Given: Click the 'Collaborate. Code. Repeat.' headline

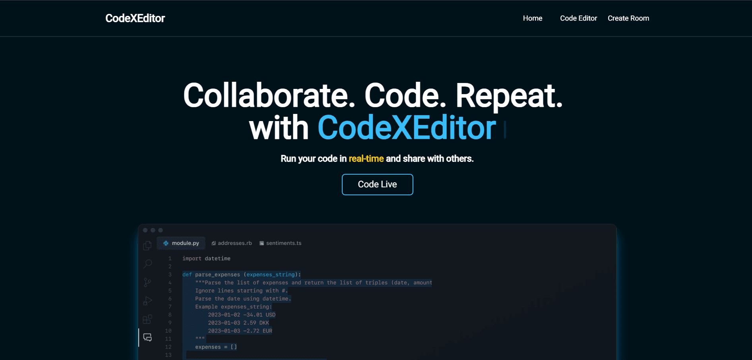Looking at the screenshot, I should tap(373, 96).
